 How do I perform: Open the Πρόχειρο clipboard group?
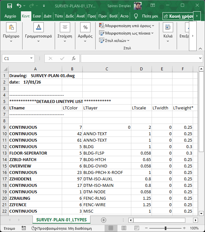(x=11, y=33)
